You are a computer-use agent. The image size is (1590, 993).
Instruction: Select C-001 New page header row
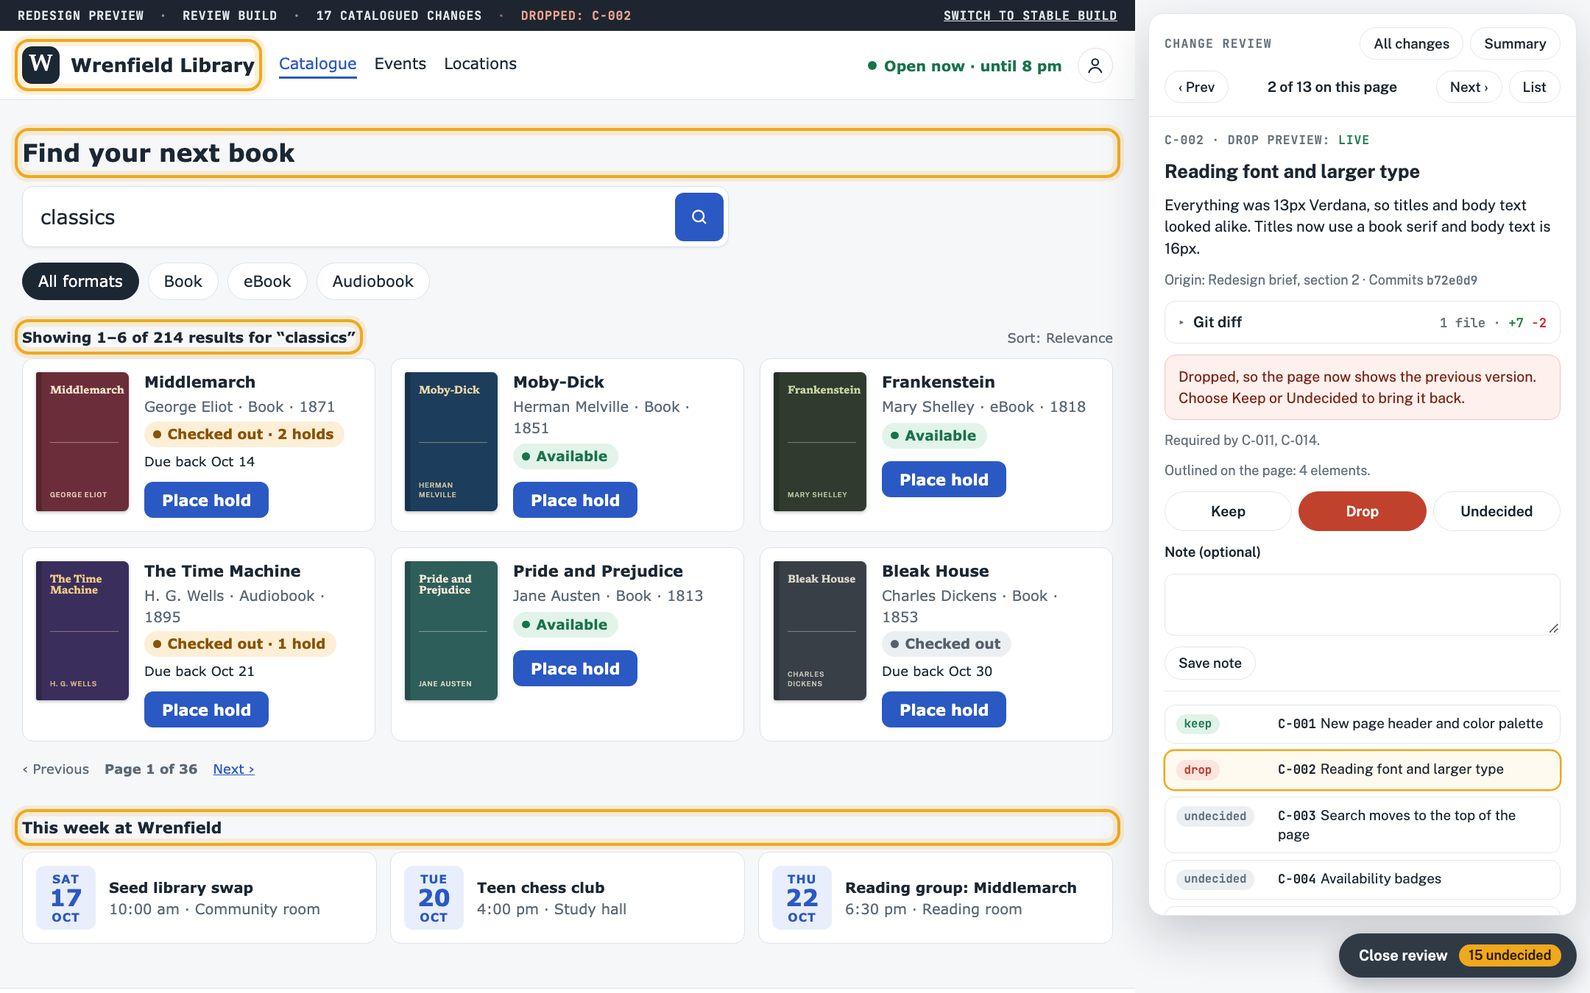1362,724
